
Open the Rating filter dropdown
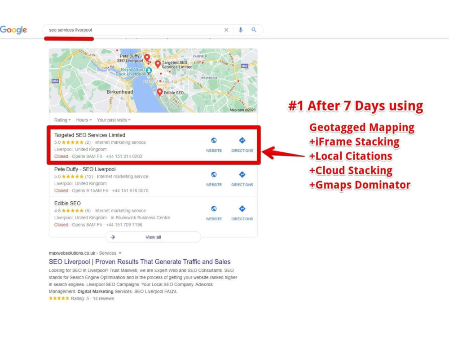coord(62,120)
